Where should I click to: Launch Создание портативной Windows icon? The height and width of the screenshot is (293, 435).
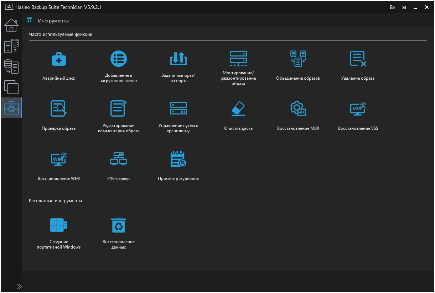59,225
